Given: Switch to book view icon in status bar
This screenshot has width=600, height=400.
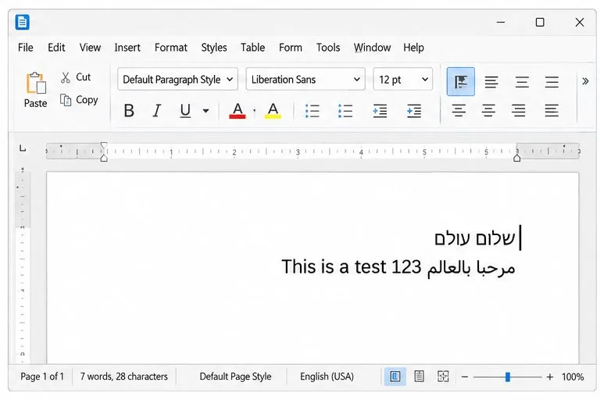Looking at the screenshot, I should pos(443,377).
